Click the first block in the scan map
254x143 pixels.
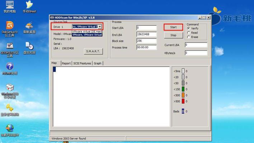point(55,69)
